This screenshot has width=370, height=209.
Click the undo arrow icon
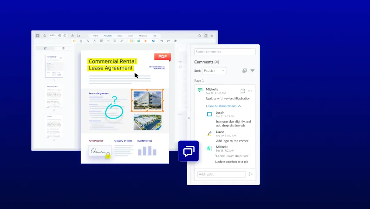(x=161, y=41)
